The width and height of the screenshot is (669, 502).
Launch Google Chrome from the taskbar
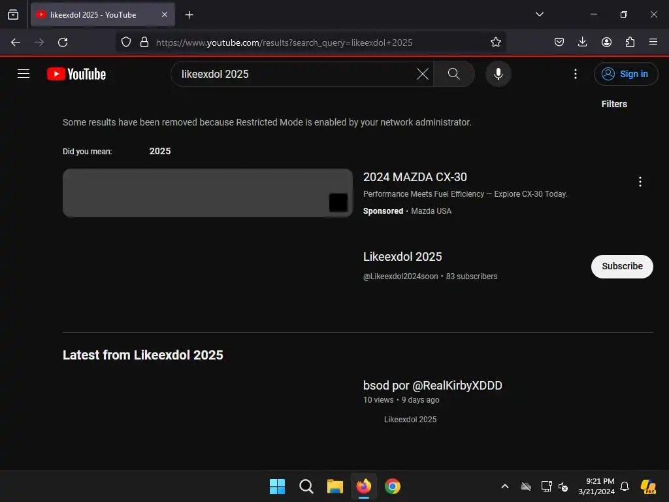coord(393,486)
